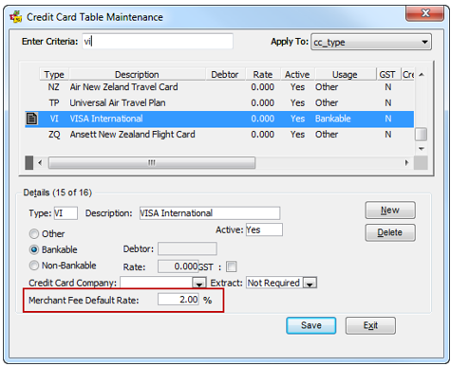This screenshot has width=451, height=367.
Task: Click the Save button
Action: pos(311,325)
